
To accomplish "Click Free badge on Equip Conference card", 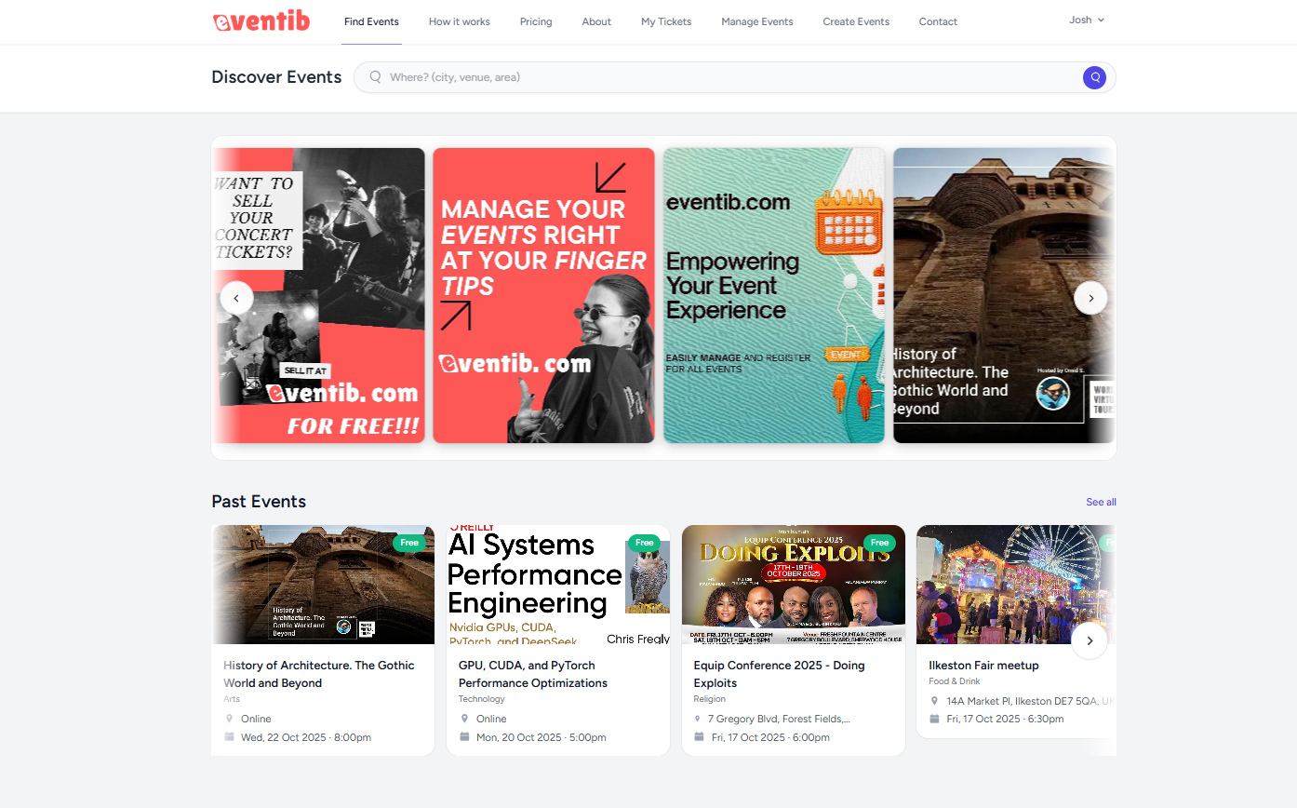I will coord(879,543).
